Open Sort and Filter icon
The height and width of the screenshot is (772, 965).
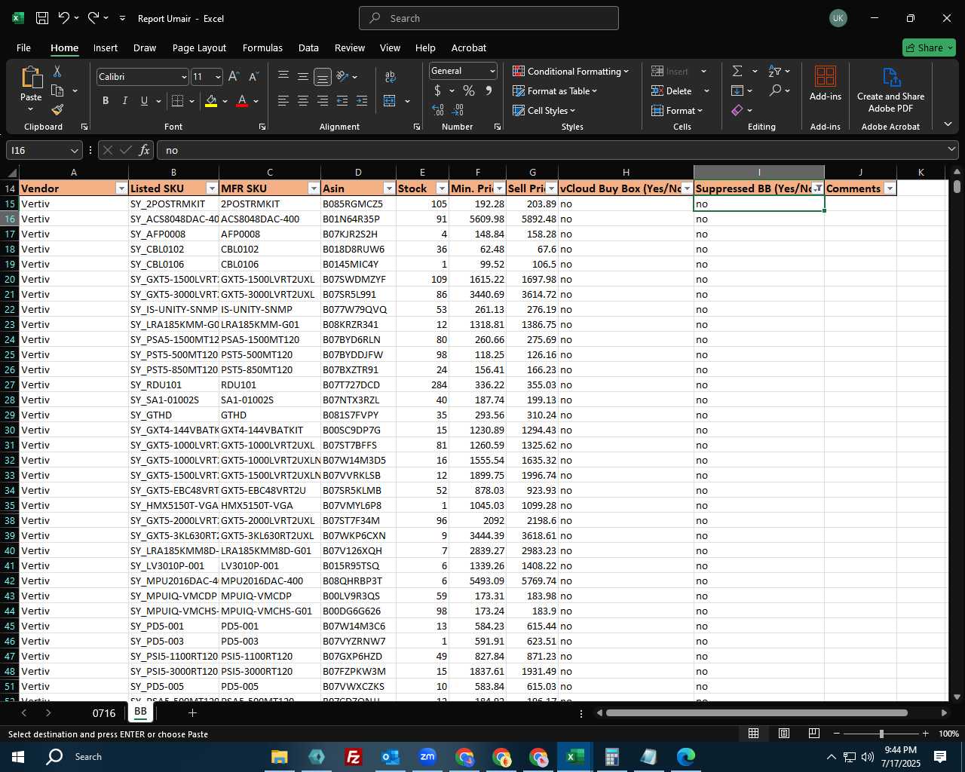coord(775,71)
